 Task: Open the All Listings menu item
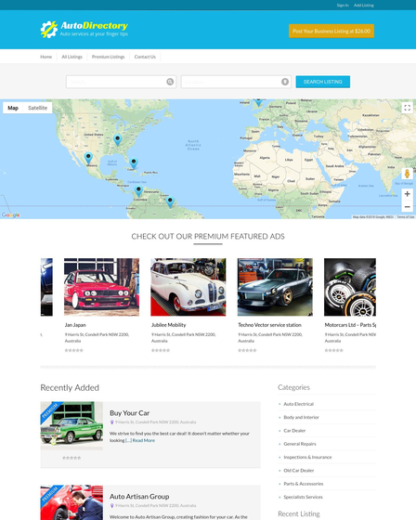(72, 57)
